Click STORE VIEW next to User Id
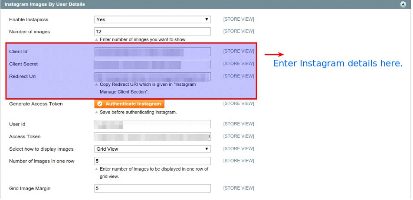 (239, 124)
